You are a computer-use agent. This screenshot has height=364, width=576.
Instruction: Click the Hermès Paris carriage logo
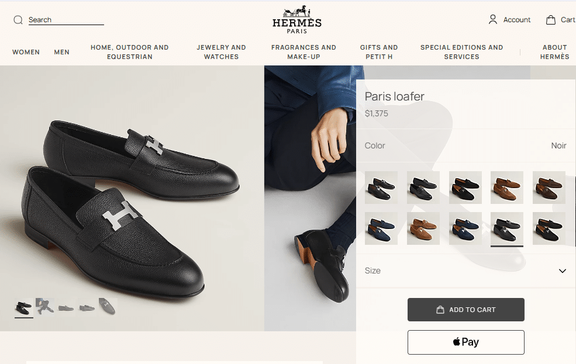coord(297,20)
